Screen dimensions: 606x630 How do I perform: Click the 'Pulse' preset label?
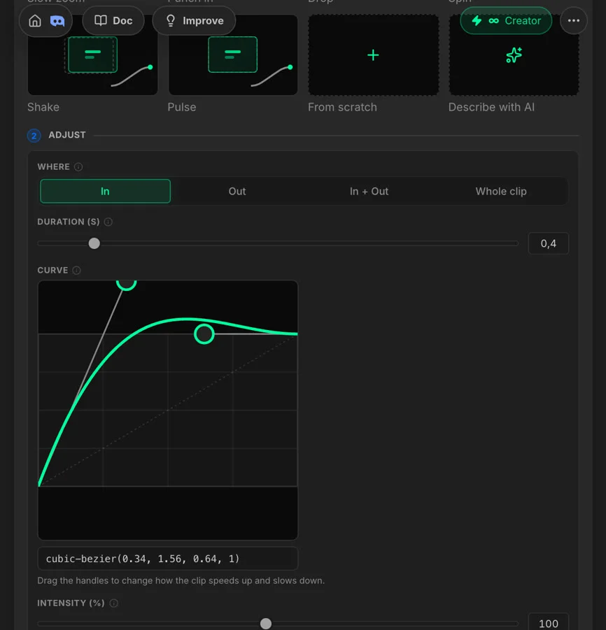pyautogui.click(x=182, y=107)
